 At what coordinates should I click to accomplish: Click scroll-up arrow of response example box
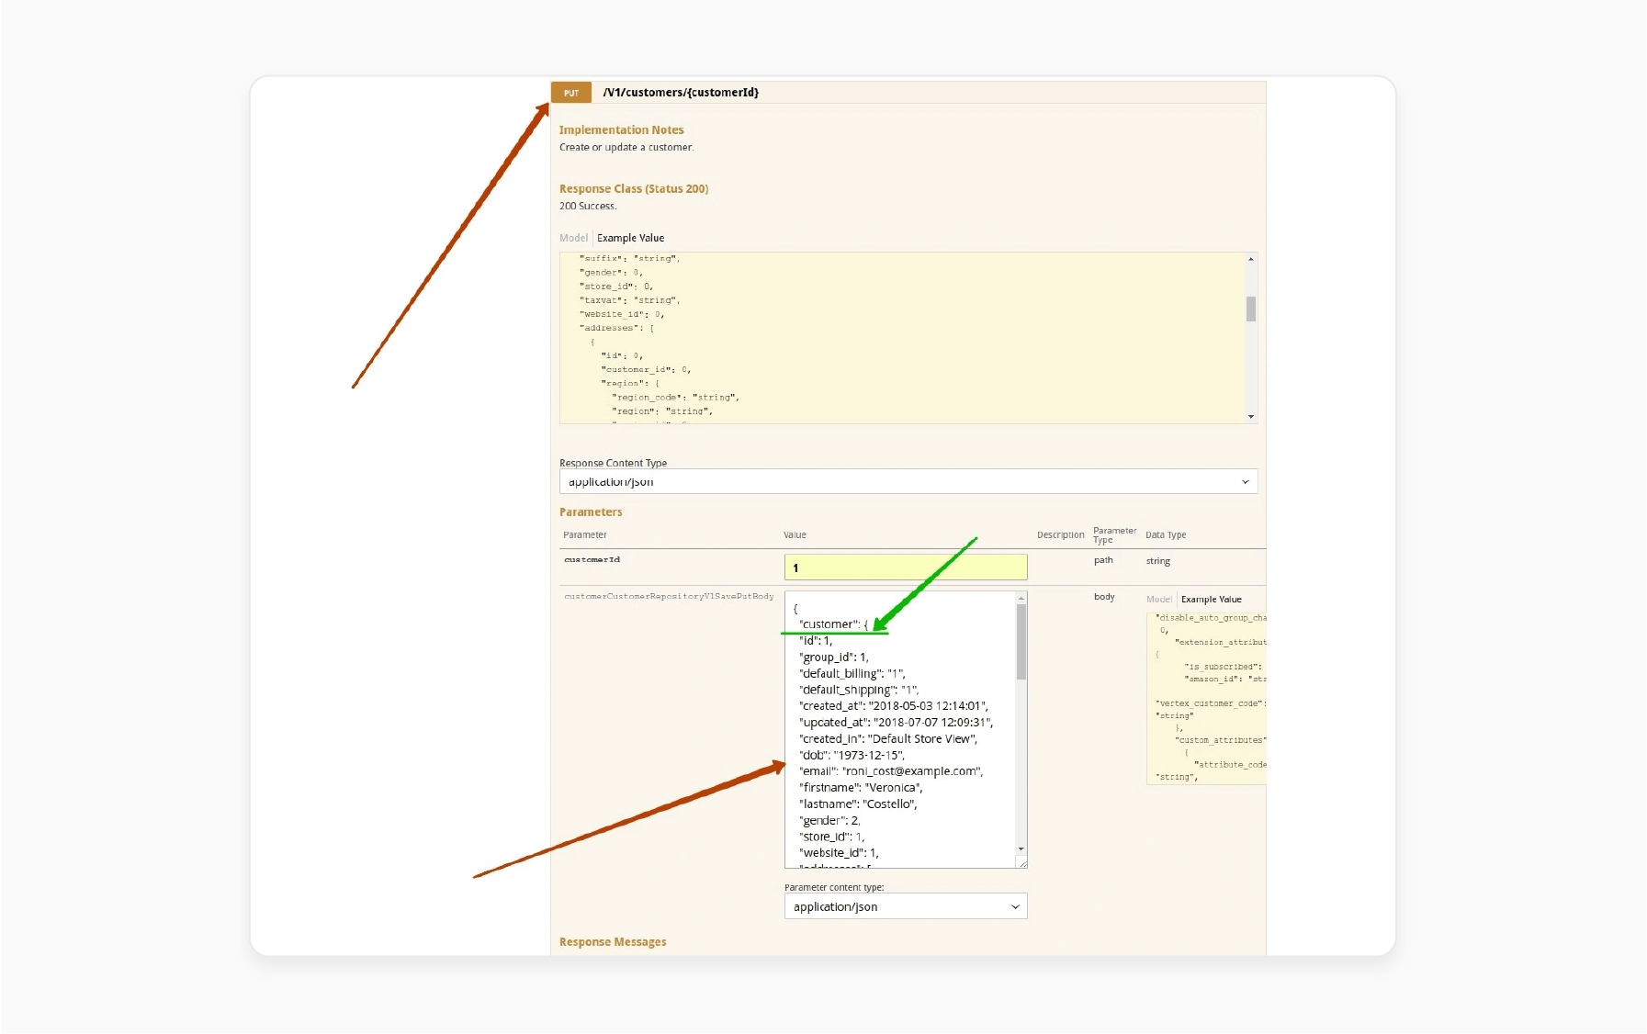[x=1250, y=260]
